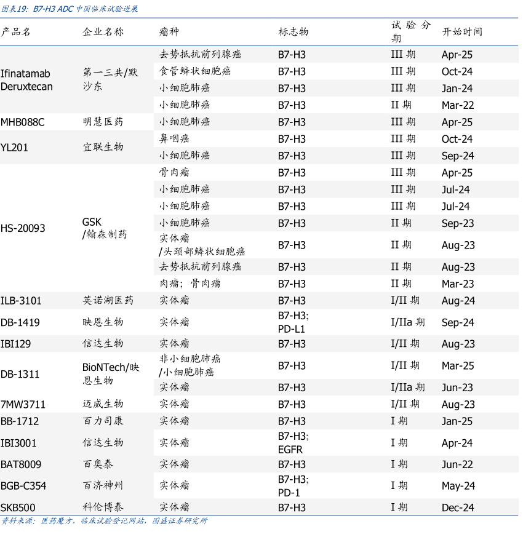Click the 百济神州 company name
Viewport: 523px width, 537px height.
click(x=103, y=485)
